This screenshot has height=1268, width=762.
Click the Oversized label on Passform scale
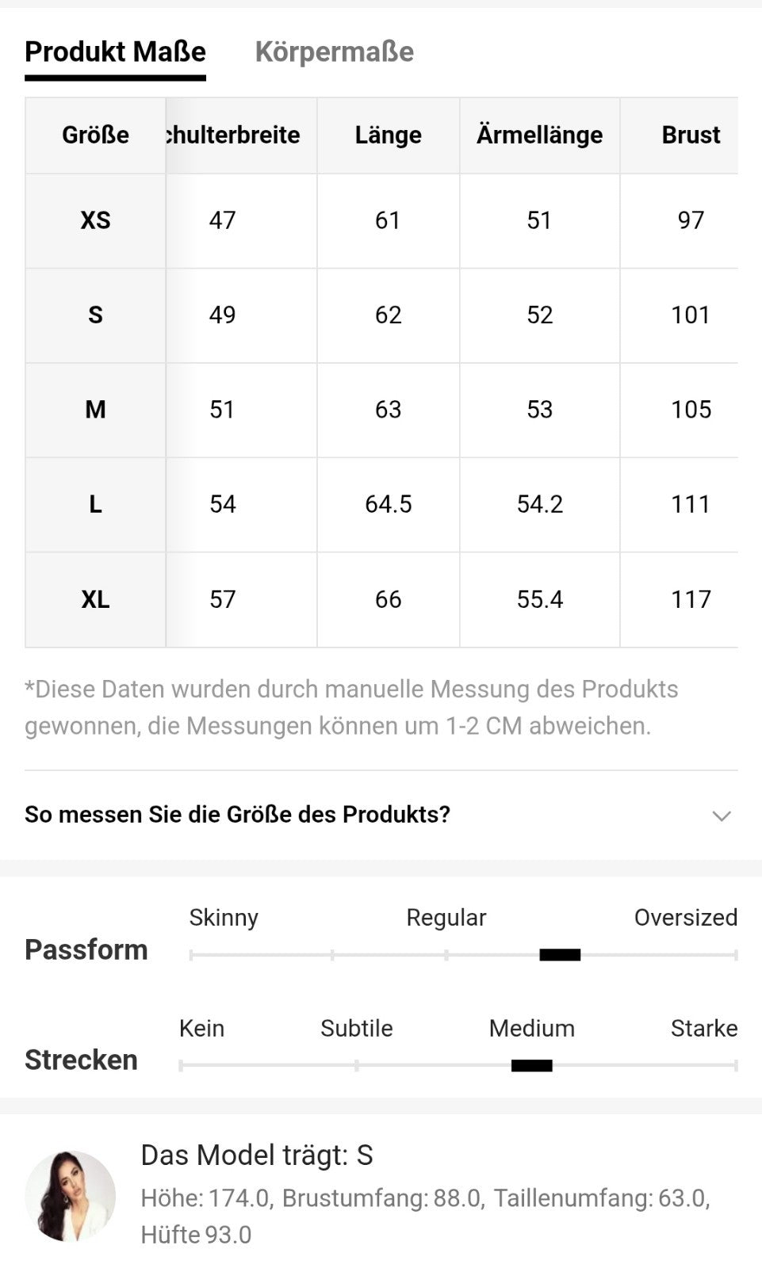click(685, 918)
